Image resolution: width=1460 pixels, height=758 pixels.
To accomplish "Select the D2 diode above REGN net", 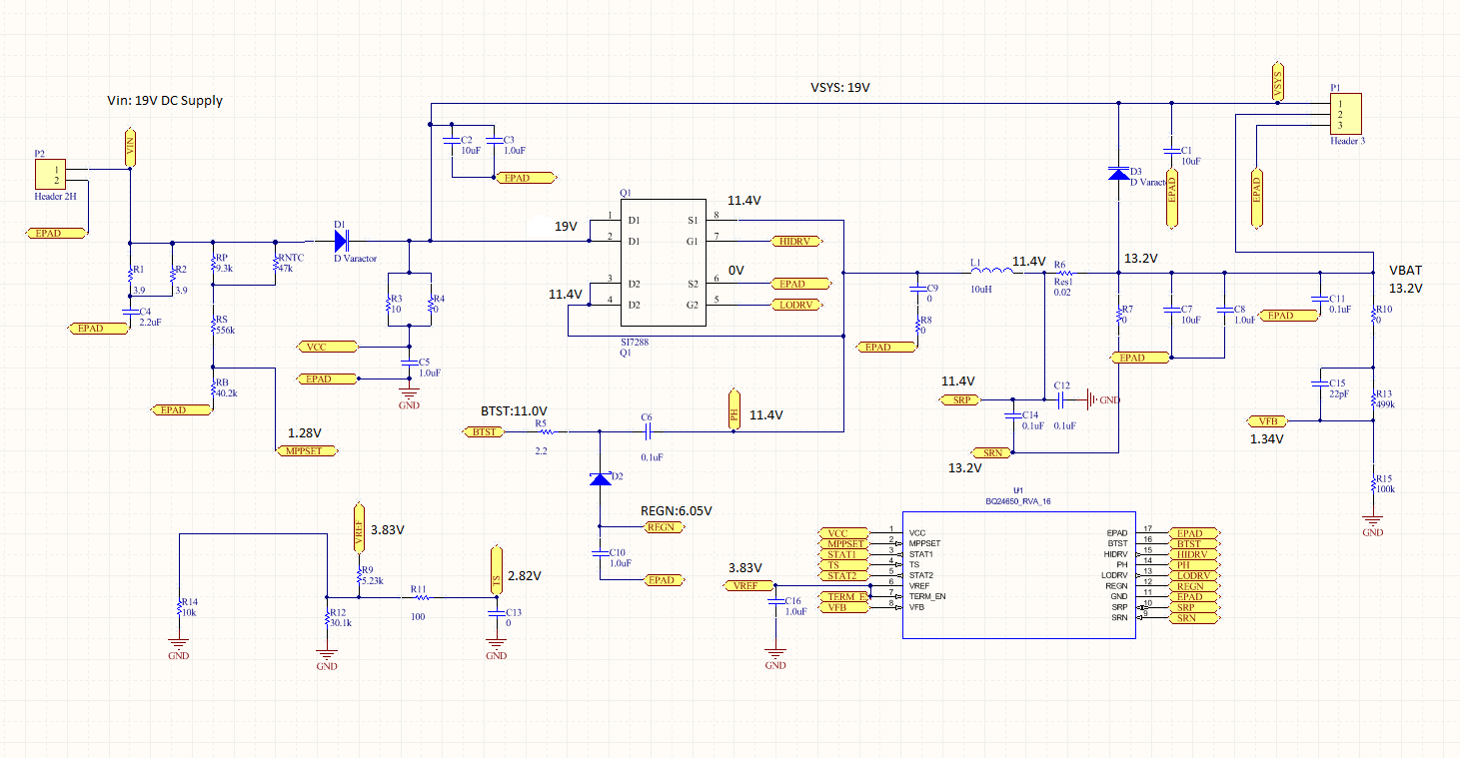I will click(599, 479).
